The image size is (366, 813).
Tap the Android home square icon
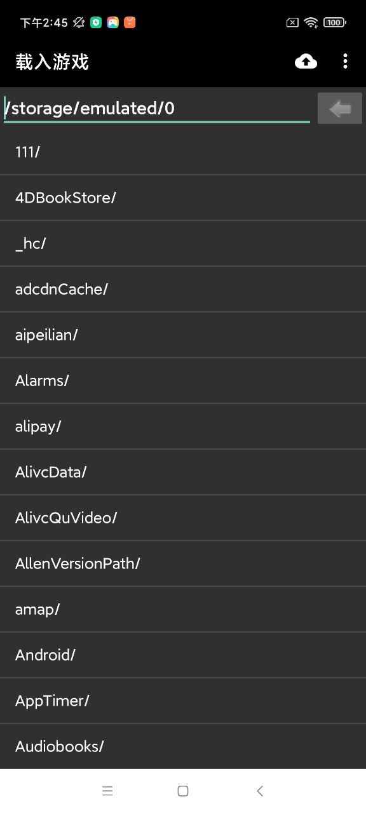pyautogui.click(x=183, y=791)
